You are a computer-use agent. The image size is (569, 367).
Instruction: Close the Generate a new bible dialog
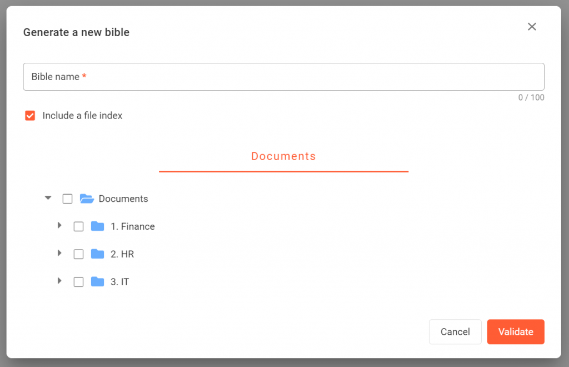pyautogui.click(x=532, y=27)
